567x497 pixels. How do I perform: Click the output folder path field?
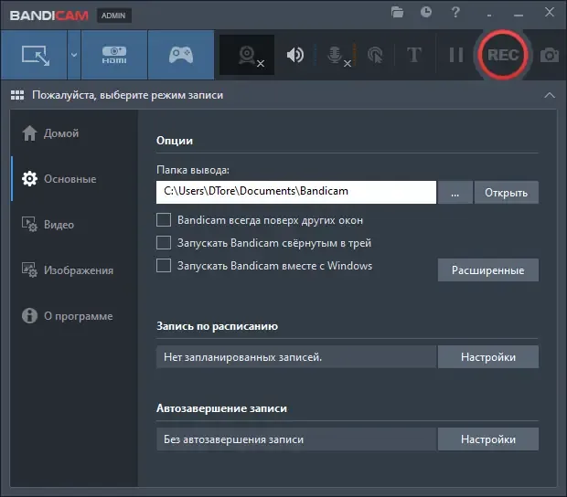(296, 192)
